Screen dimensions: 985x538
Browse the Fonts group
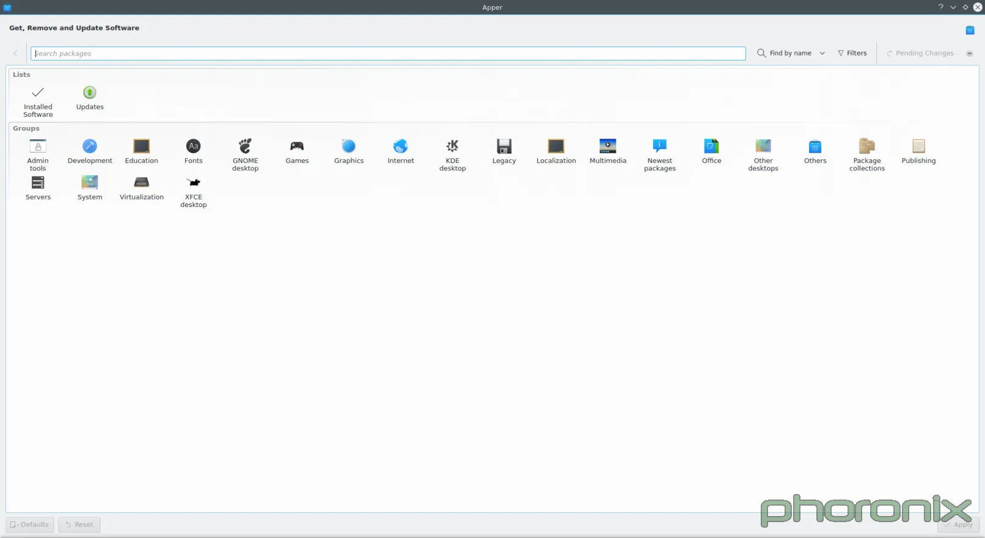point(193,151)
